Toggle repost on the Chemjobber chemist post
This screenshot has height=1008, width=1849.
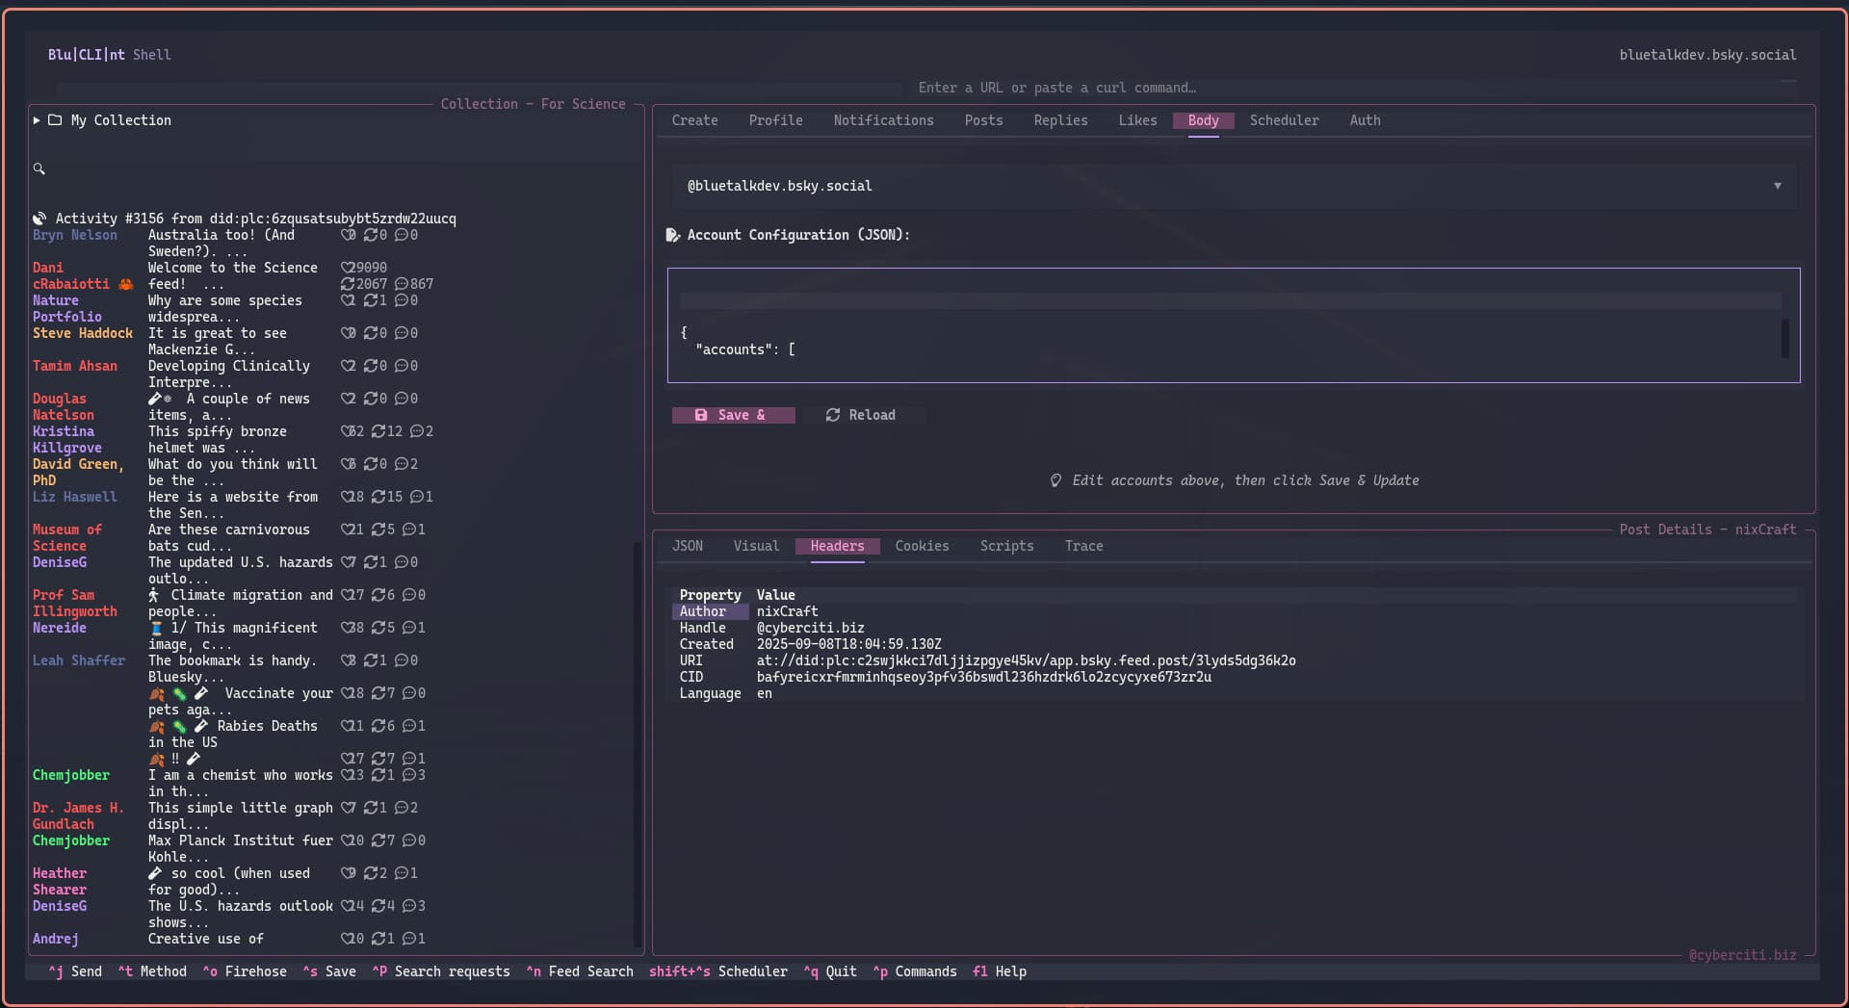[x=378, y=775]
